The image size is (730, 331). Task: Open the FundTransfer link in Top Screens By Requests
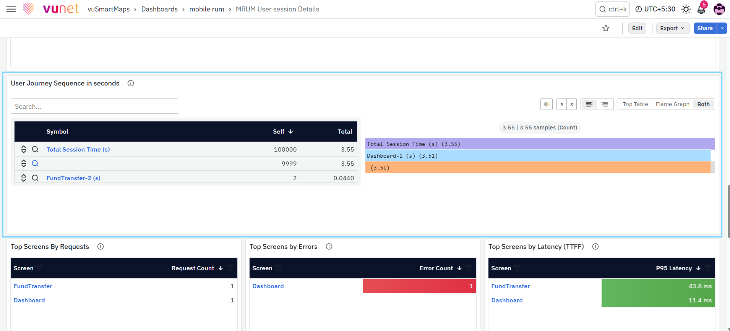pos(33,286)
